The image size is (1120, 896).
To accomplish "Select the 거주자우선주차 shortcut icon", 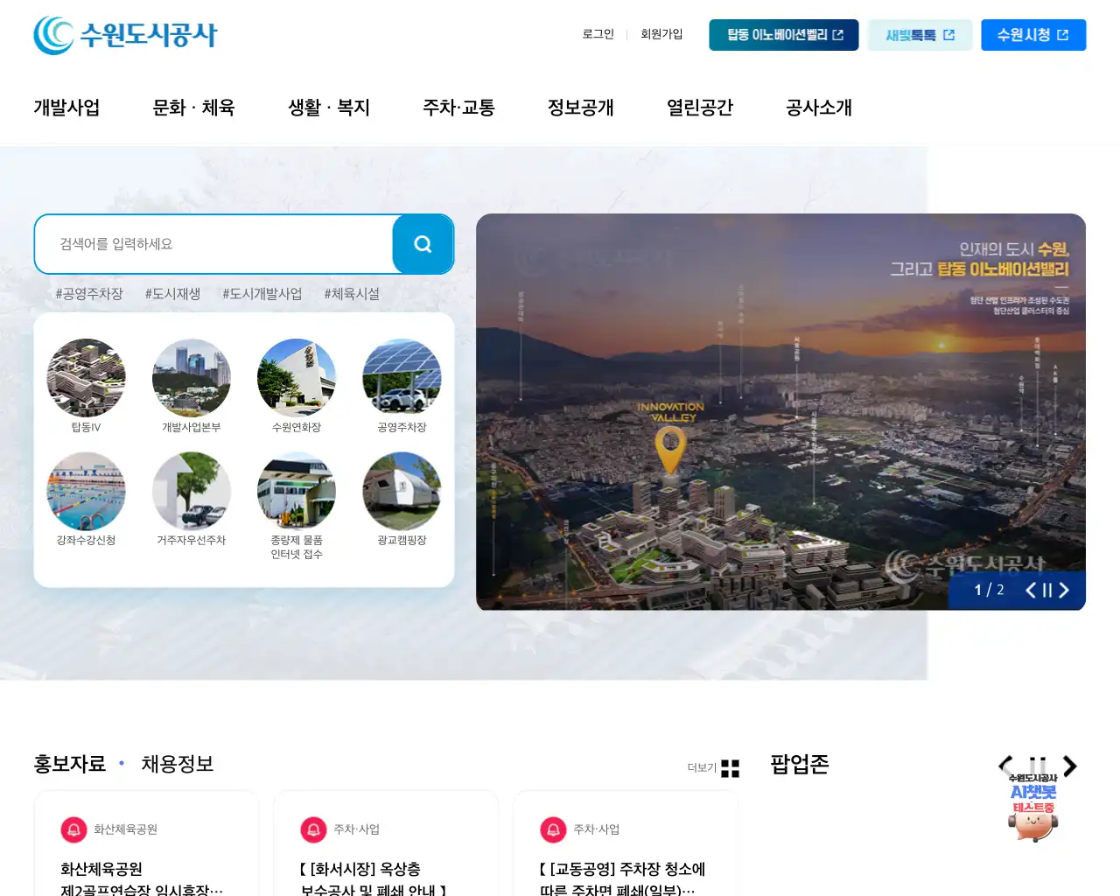I will [192, 491].
